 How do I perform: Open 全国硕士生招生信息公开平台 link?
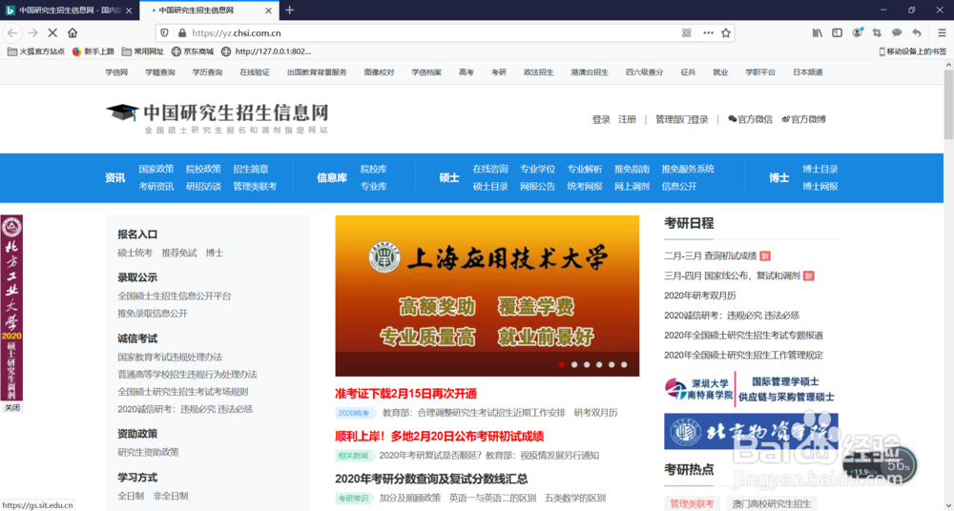click(175, 296)
